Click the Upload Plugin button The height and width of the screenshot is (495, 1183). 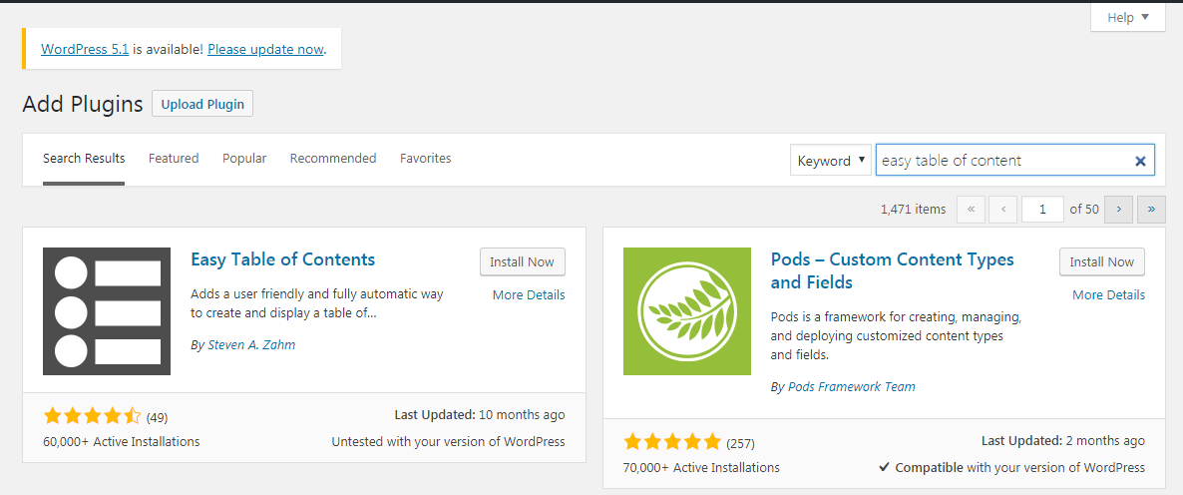202,104
